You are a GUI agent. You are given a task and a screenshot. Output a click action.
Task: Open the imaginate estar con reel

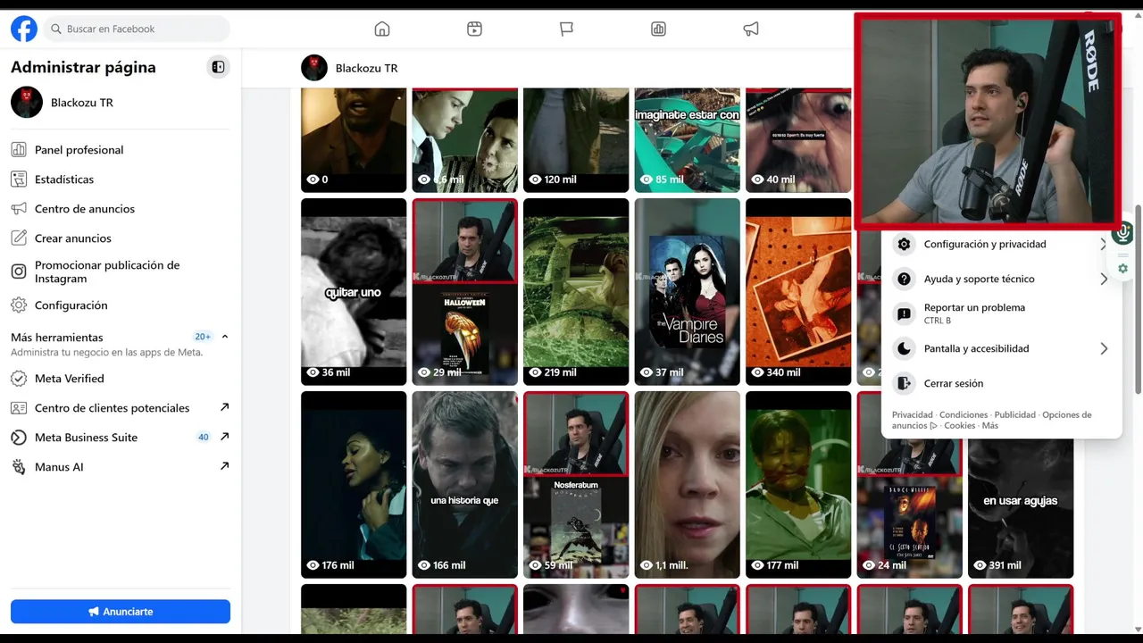point(687,140)
